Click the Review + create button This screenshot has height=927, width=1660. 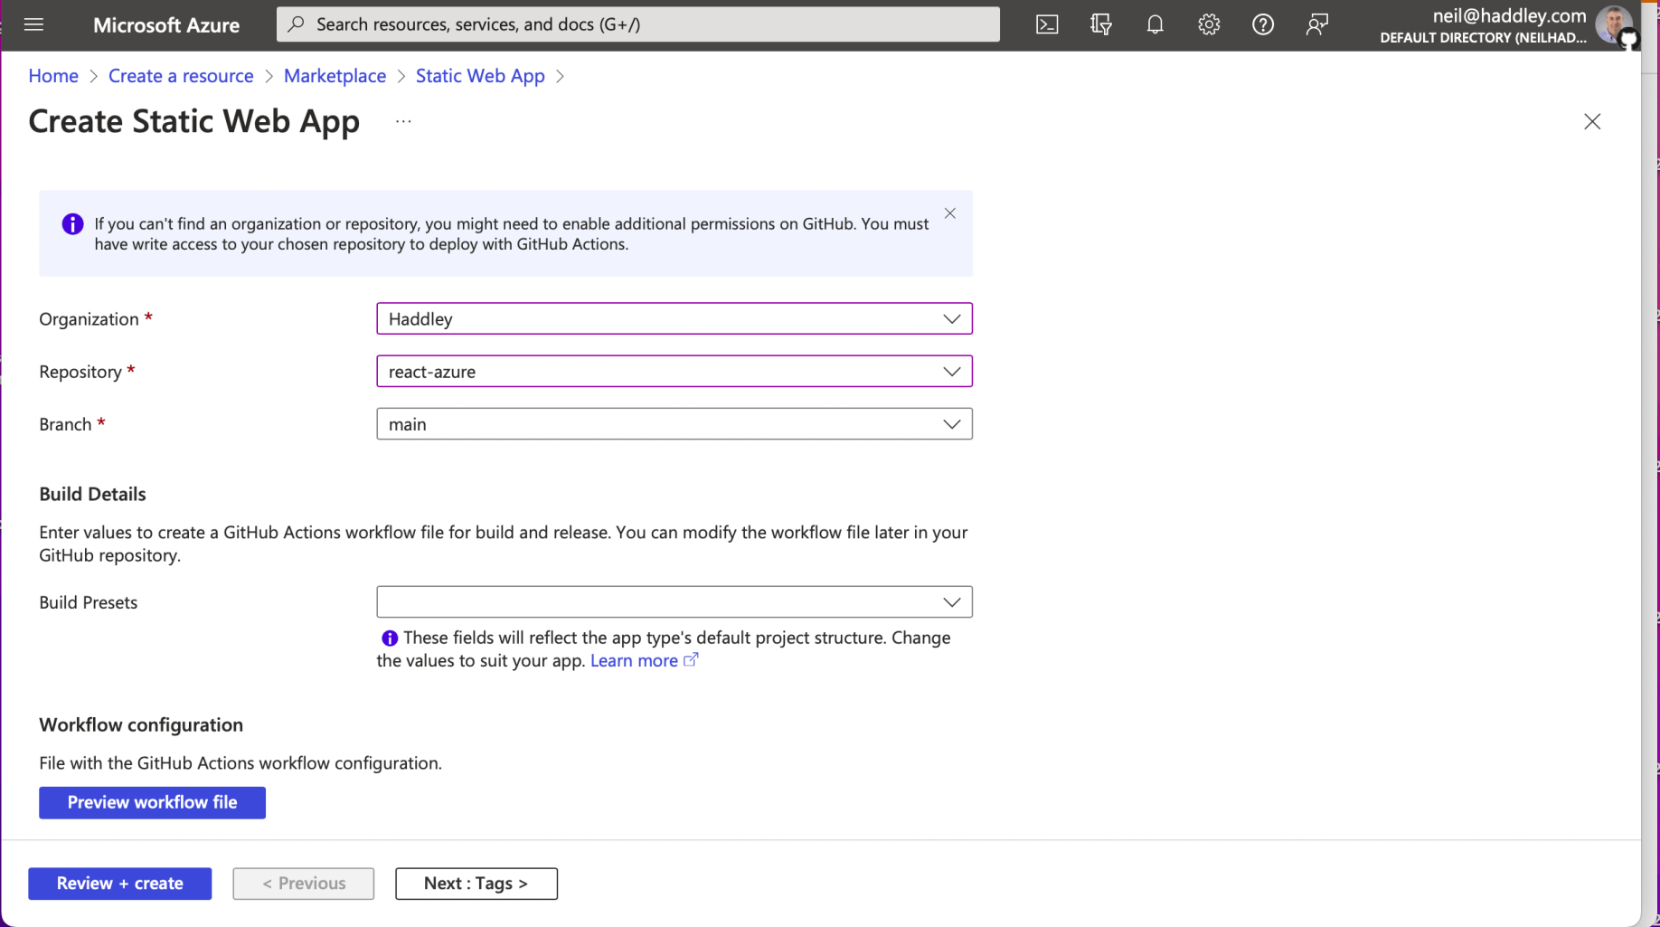coord(120,884)
